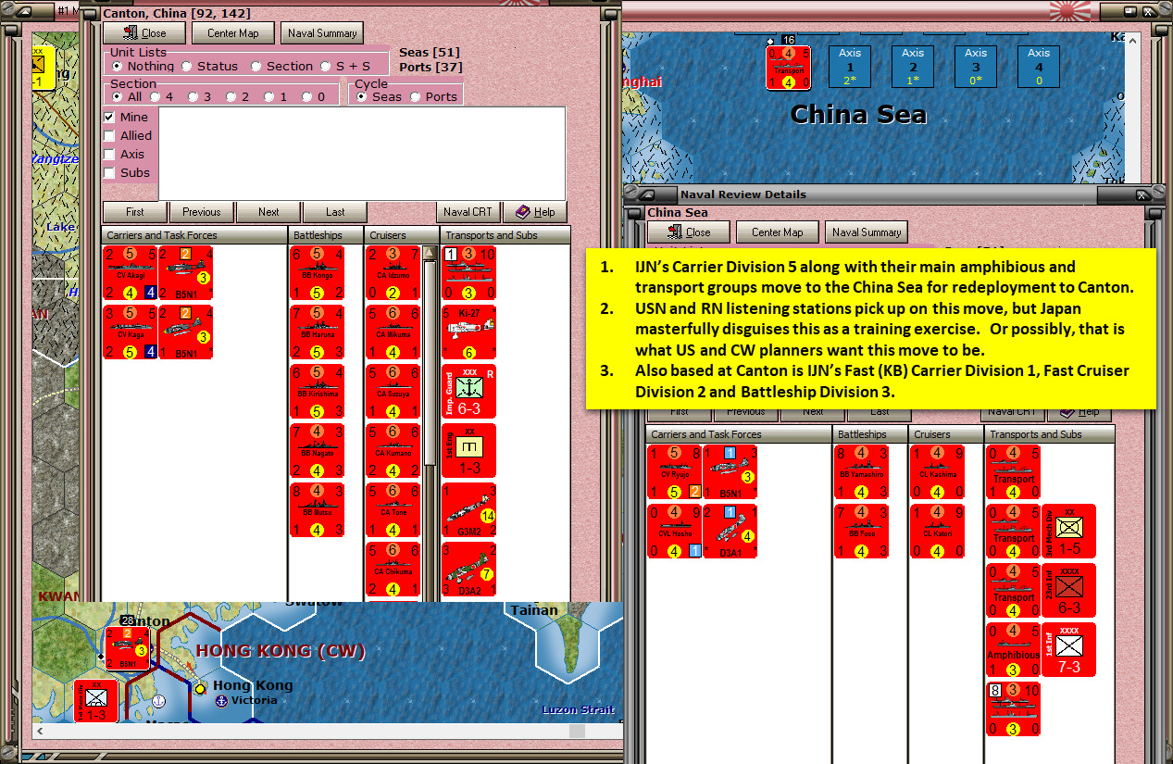Enable the Subs checkbox
This screenshot has width=1173, height=764.
(x=110, y=172)
